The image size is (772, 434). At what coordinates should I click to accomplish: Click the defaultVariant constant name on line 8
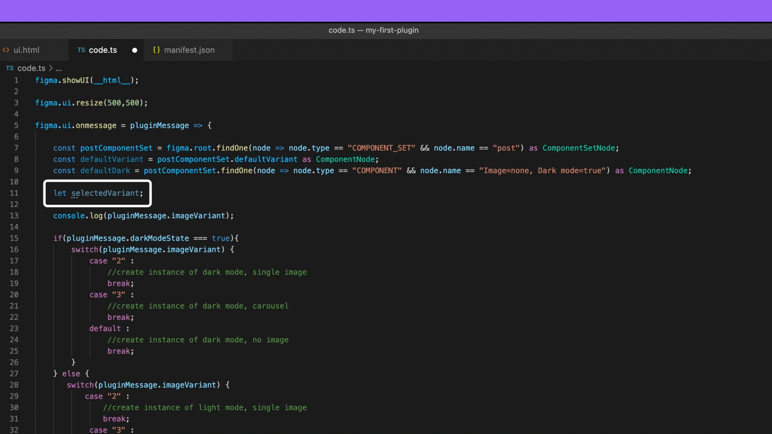tap(112, 159)
